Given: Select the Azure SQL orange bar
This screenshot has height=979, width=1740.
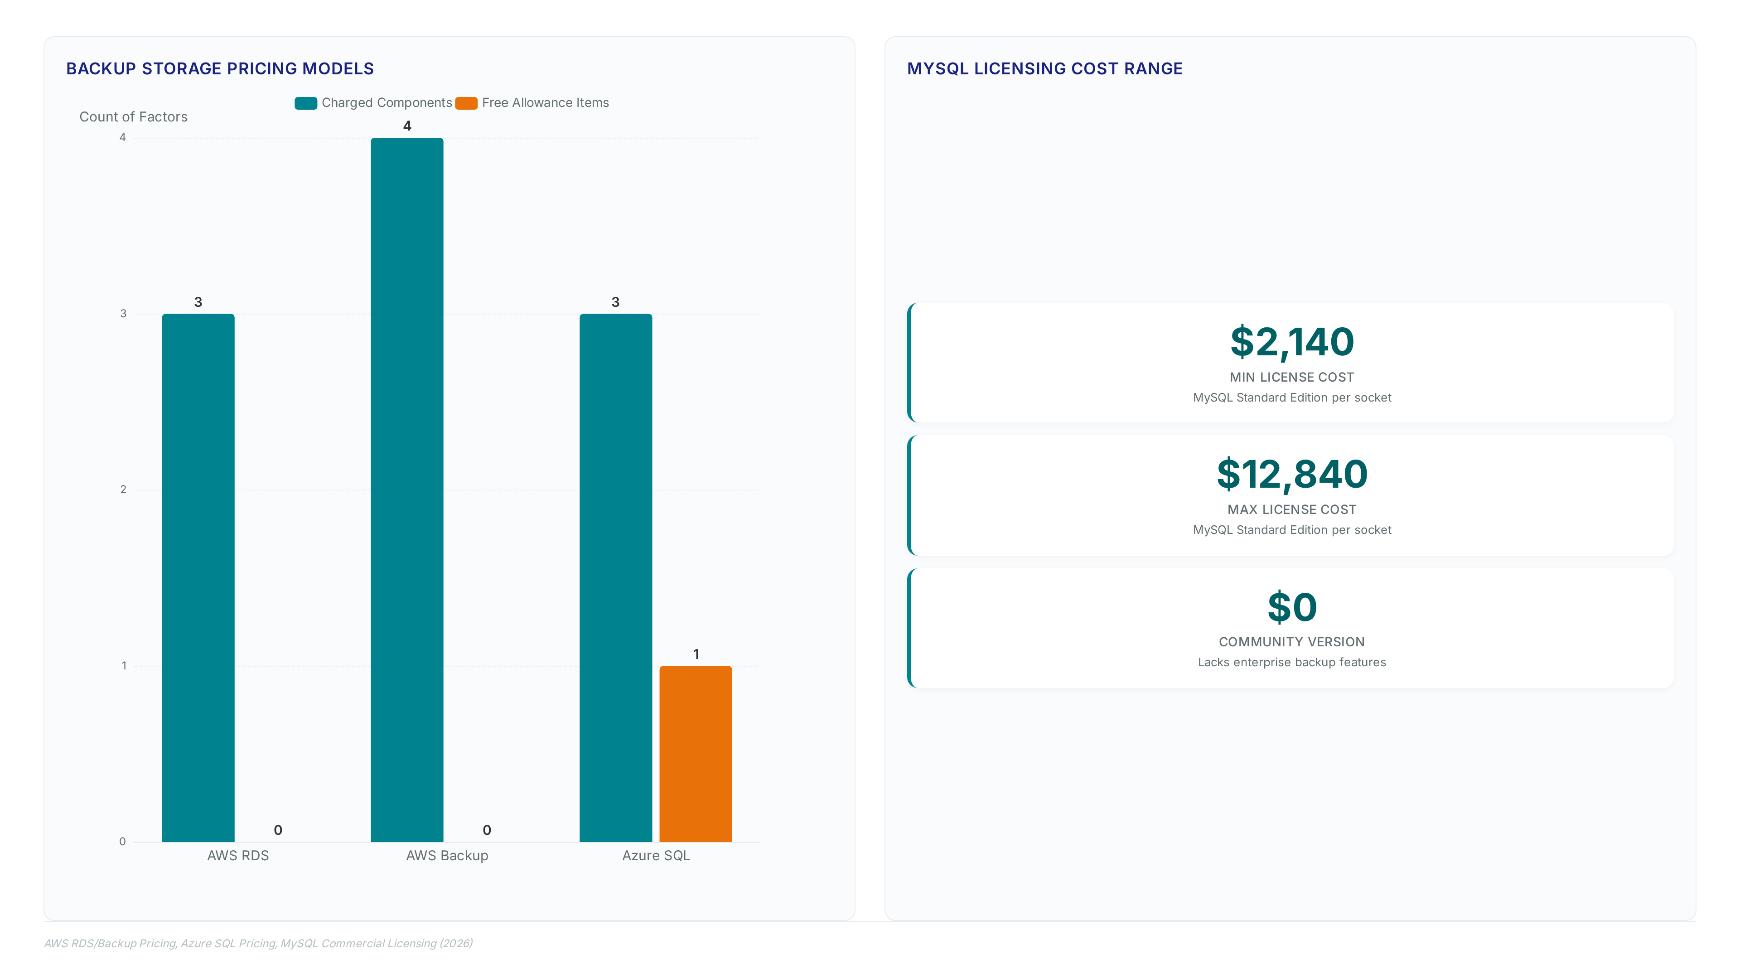Looking at the screenshot, I should click(696, 754).
